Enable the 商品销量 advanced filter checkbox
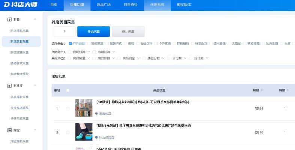This screenshot has width=295, height=150. click(x=69, y=58)
